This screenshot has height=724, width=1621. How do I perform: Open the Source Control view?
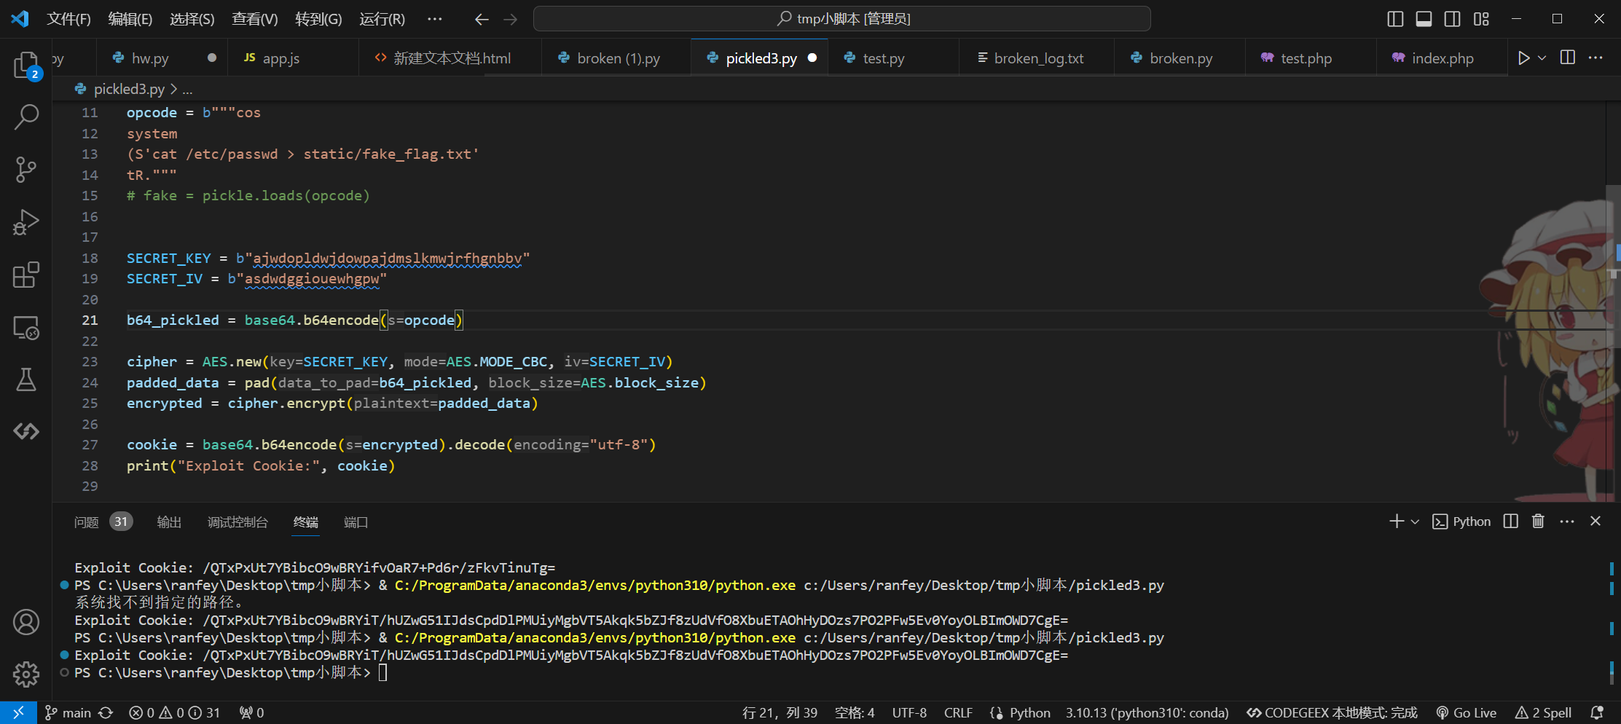click(26, 169)
